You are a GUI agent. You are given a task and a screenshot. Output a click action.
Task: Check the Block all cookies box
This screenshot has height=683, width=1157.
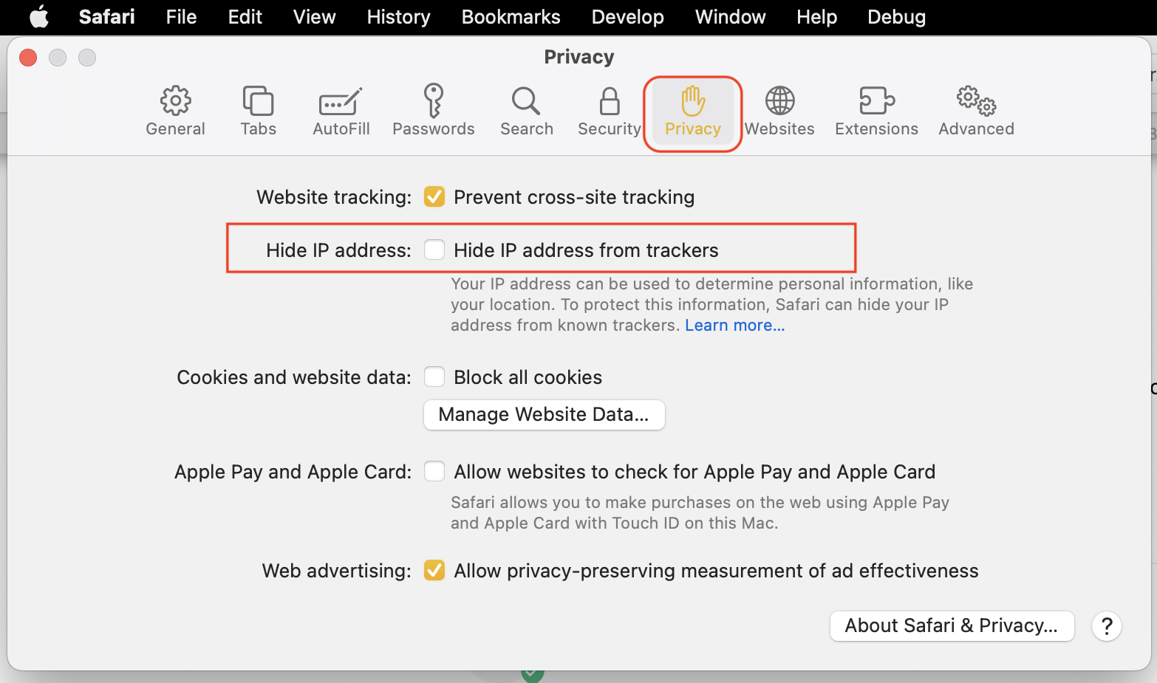(434, 377)
